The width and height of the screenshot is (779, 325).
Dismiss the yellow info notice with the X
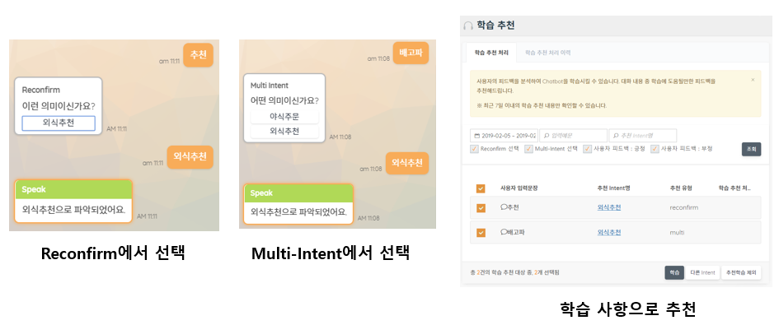coord(752,79)
